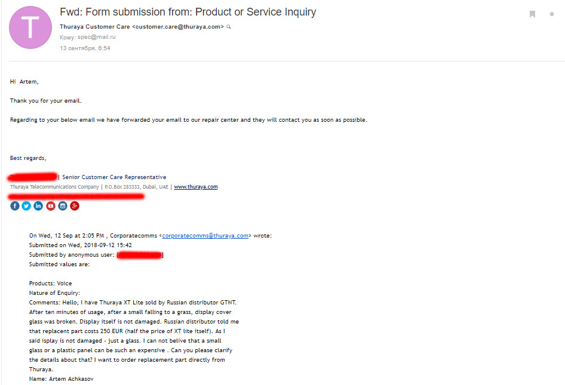Image resolution: width=565 pixels, height=385 pixels.
Task: Open the Instagram icon in signature
Action: point(63,206)
